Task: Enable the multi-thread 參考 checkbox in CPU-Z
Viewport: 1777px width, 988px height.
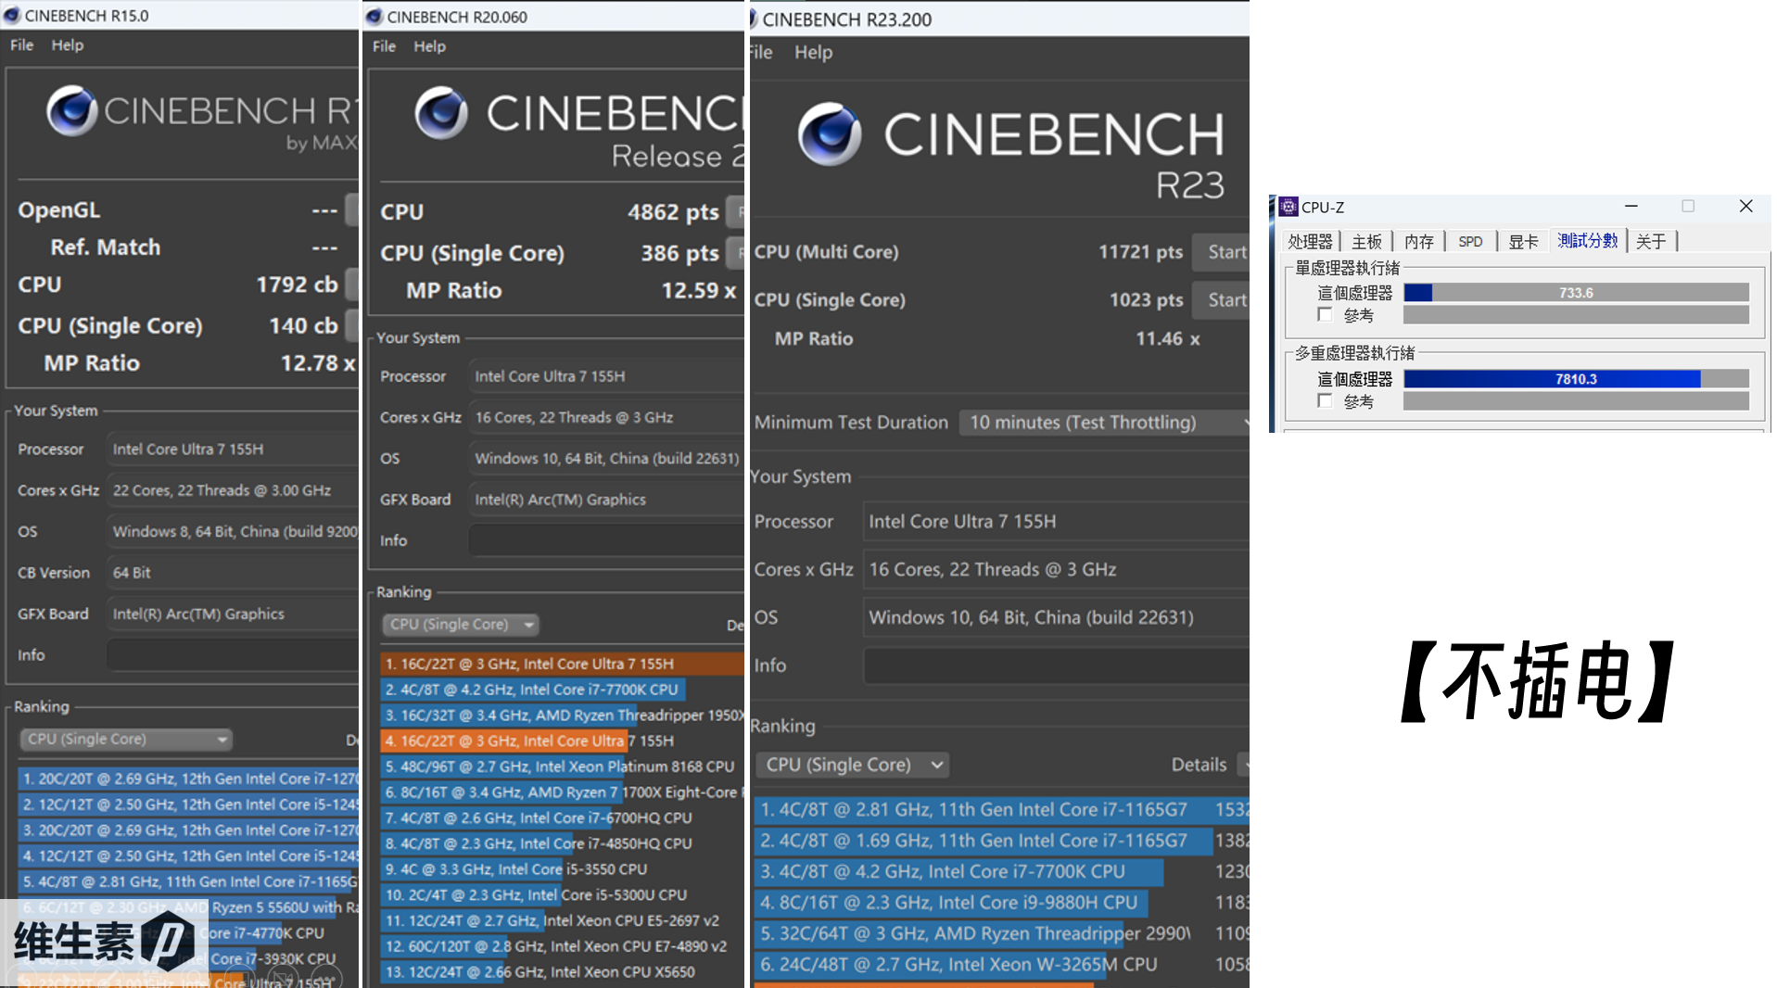Action: 1325,401
